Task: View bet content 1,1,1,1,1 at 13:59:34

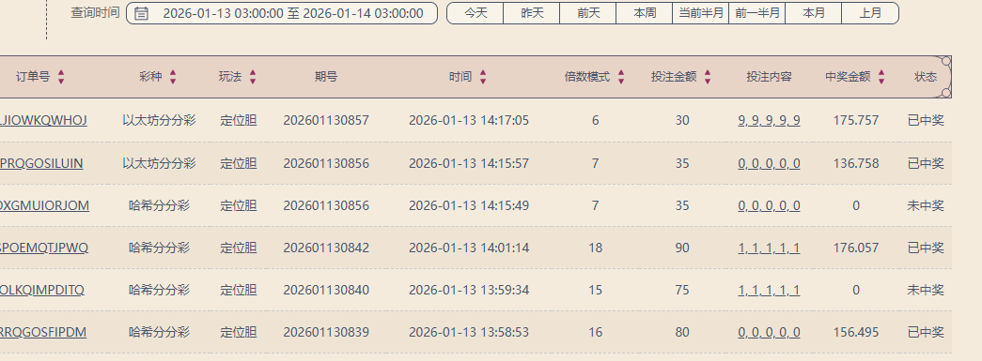Action: coord(769,290)
